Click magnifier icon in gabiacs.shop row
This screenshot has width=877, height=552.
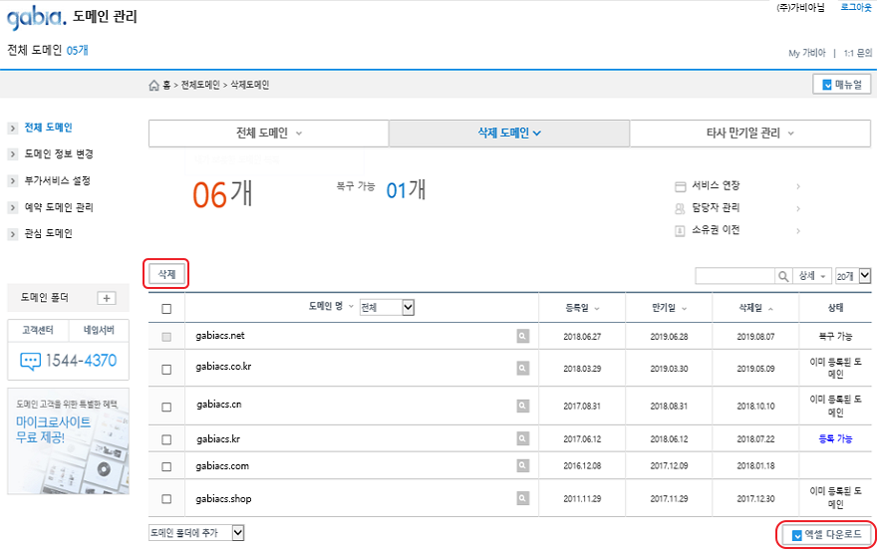(x=522, y=498)
